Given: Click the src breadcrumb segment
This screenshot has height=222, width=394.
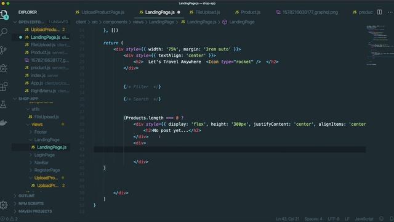Looking at the screenshot, I should click(94, 22).
